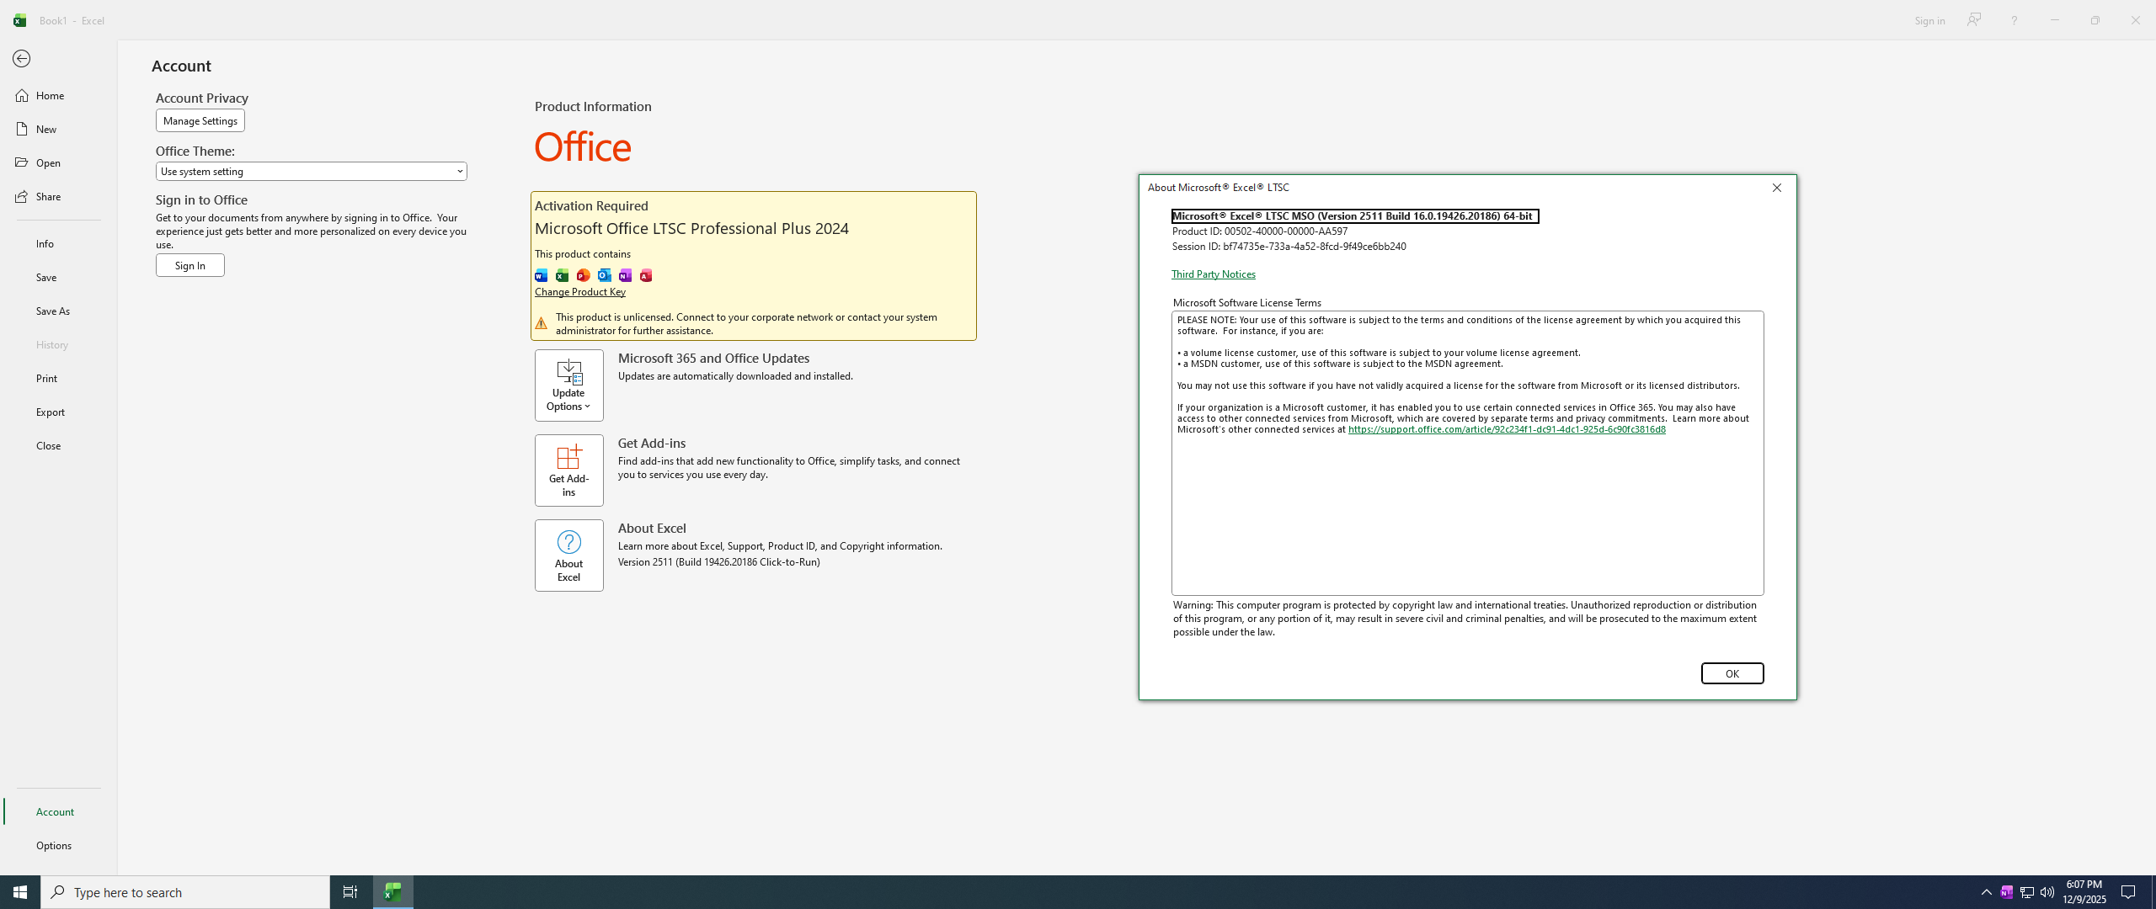Click the Outlook app icon
The height and width of the screenshot is (909, 2156).
click(x=604, y=275)
